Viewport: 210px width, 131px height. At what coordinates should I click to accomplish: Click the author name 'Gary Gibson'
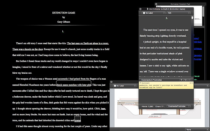point(64,22)
